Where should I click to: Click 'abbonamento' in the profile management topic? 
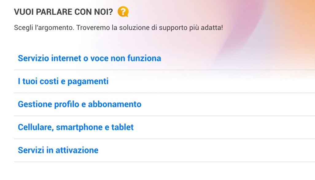pyautogui.click(x=115, y=104)
